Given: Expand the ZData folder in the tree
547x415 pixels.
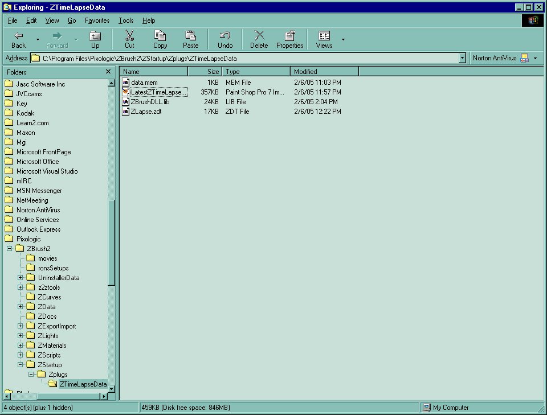Looking at the screenshot, I should coord(21,306).
